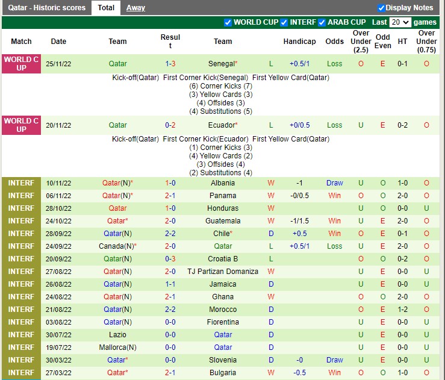Click the 2-2 score versus Morocco
Viewport: 445px width, 380px height.
coord(170,310)
